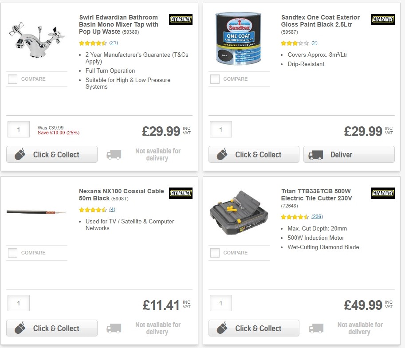The height and width of the screenshot is (348, 405).
Task: Tick COMPARE for the Swirl Edwardian tap
Action: 12,79
